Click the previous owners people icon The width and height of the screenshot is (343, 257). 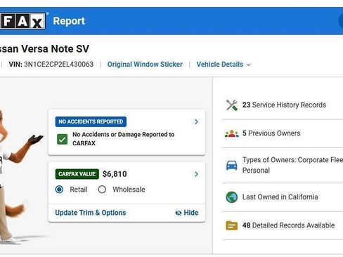(232, 133)
